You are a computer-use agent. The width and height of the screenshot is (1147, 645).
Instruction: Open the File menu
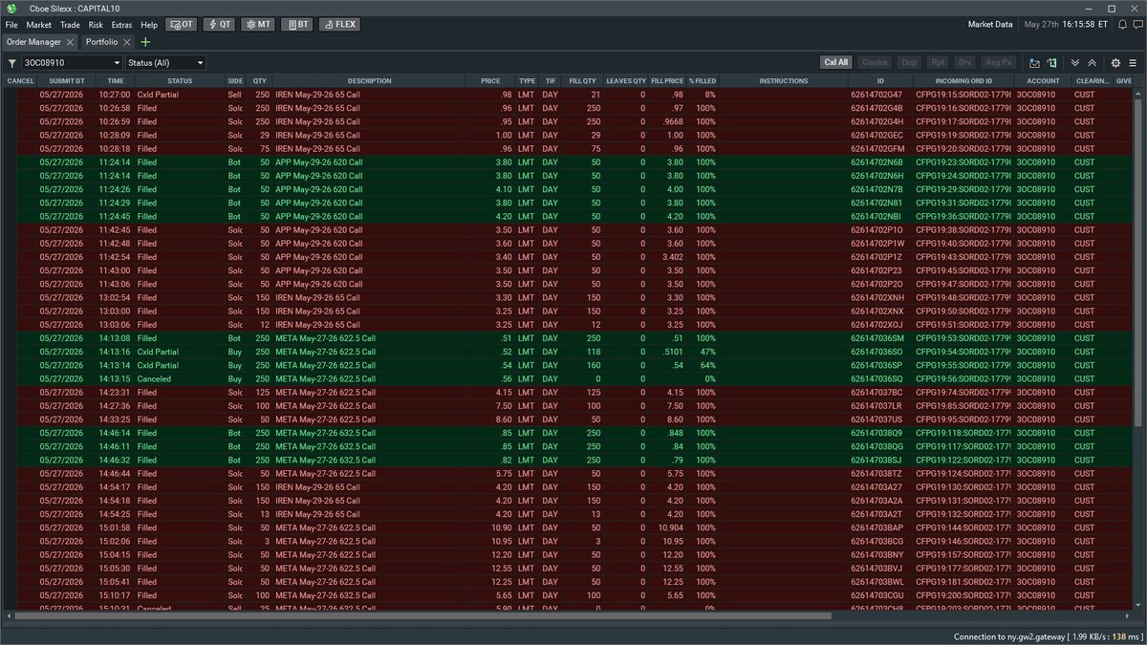(x=11, y=24)
